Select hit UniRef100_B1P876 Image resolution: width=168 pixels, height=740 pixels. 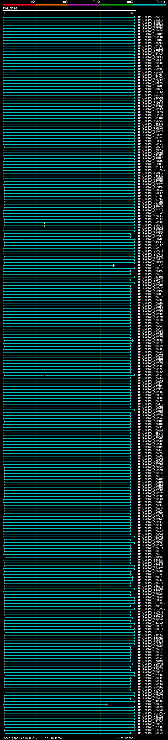click(x=150, y=641)
